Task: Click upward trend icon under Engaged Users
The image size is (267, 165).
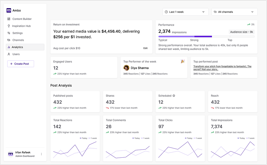Action: pos(55,74)
